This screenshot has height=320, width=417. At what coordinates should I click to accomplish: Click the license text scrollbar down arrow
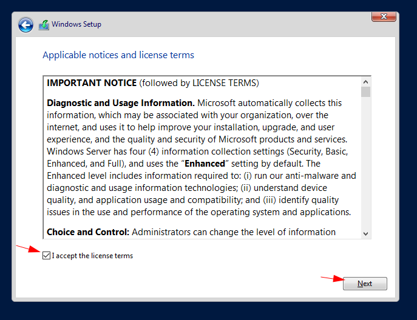365,234
